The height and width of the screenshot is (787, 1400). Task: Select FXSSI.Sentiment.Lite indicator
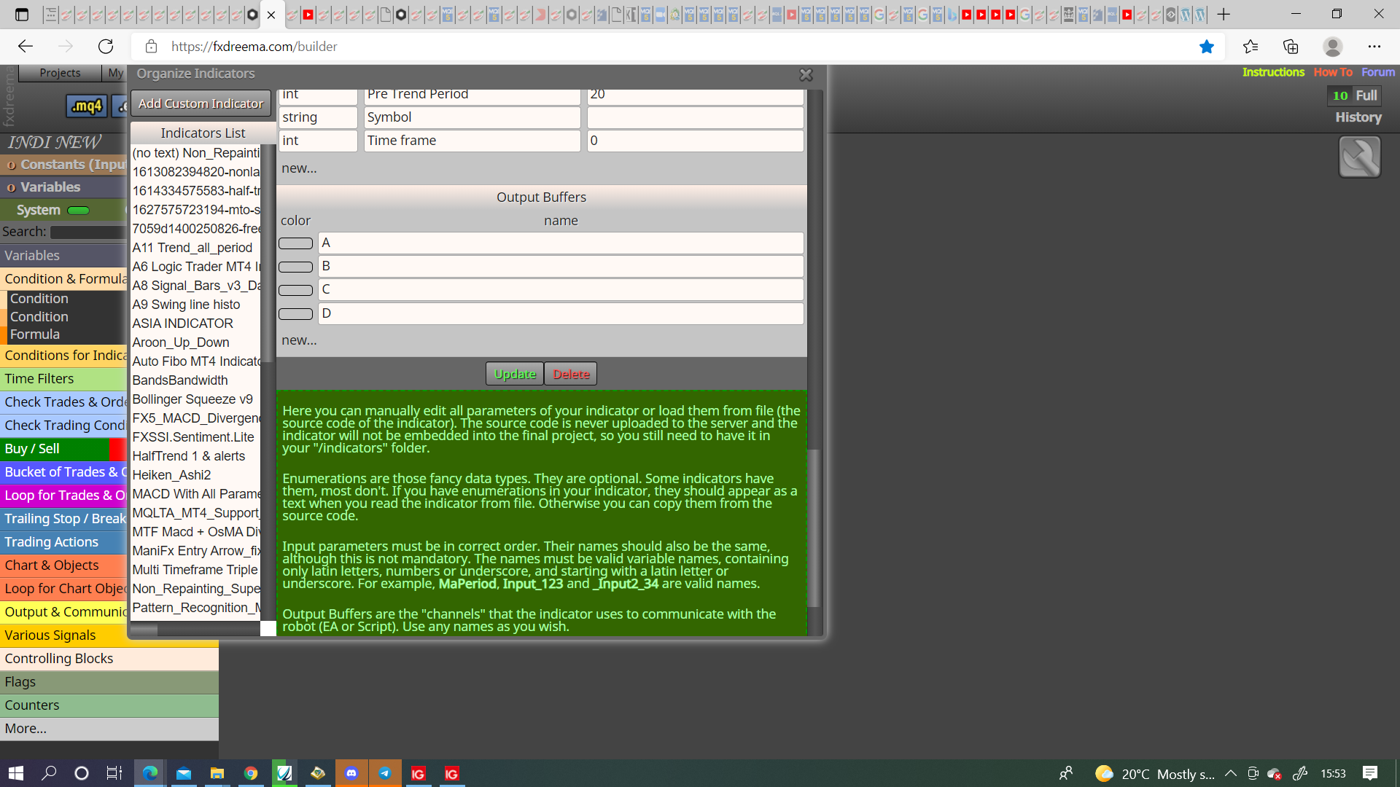[x=193, y=437]
